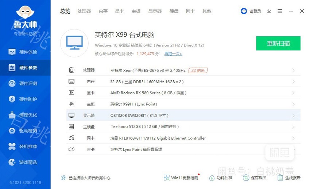Expand the 主硬盘 row chevron
This screenshot has width=310, height=189.
pyautogui.click(x=293, y=127)
